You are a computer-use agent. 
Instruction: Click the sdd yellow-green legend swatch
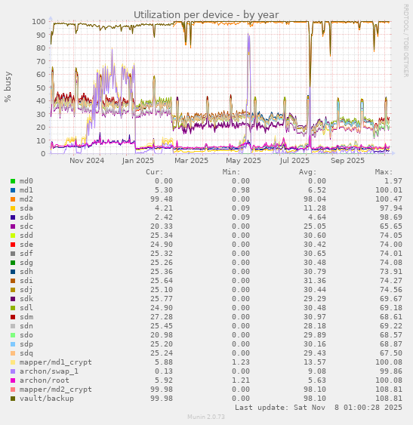[13, 236]
